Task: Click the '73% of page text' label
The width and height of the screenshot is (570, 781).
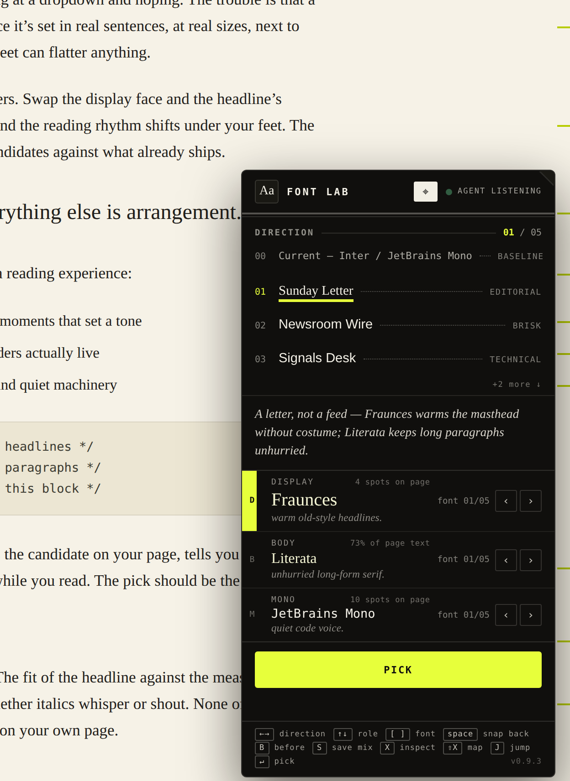Action: (x=390, y=543)
